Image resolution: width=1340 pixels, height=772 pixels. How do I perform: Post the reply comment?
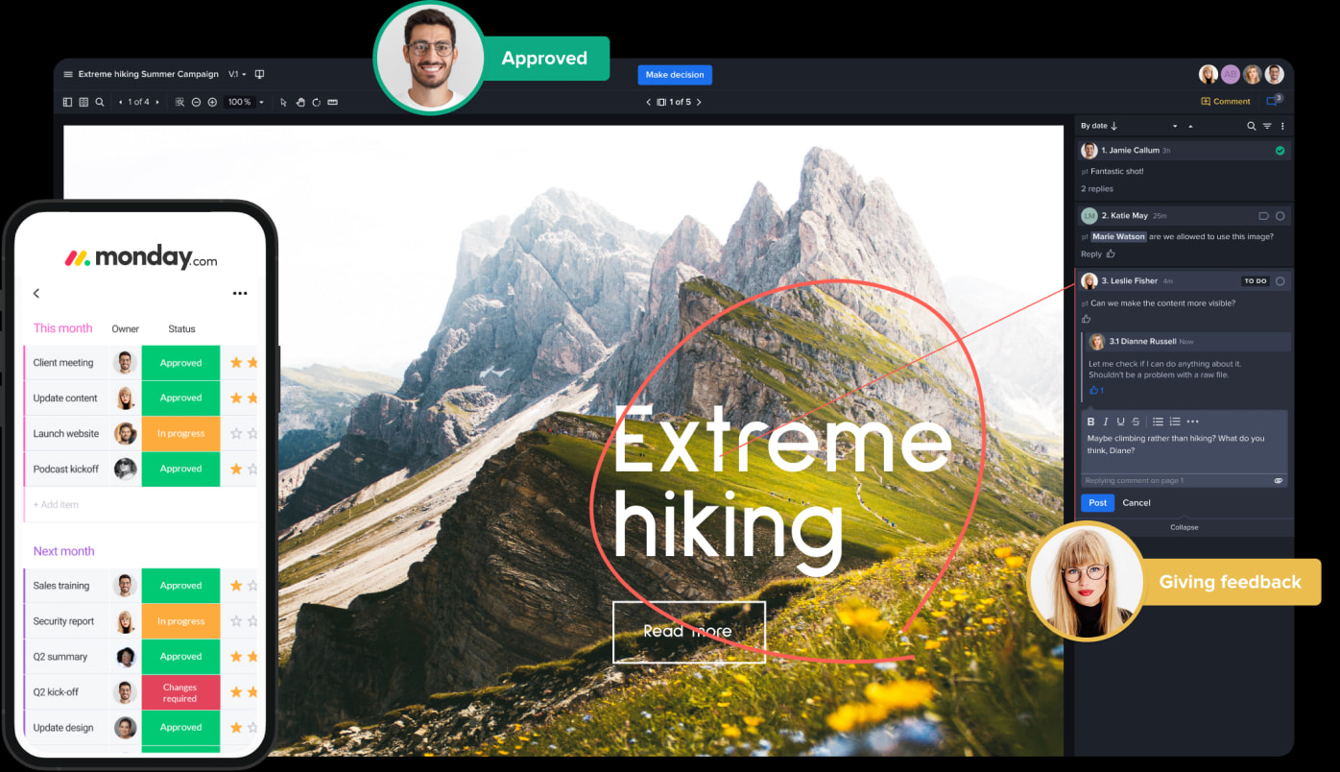pyautogui.click(x=1097, y=503)
